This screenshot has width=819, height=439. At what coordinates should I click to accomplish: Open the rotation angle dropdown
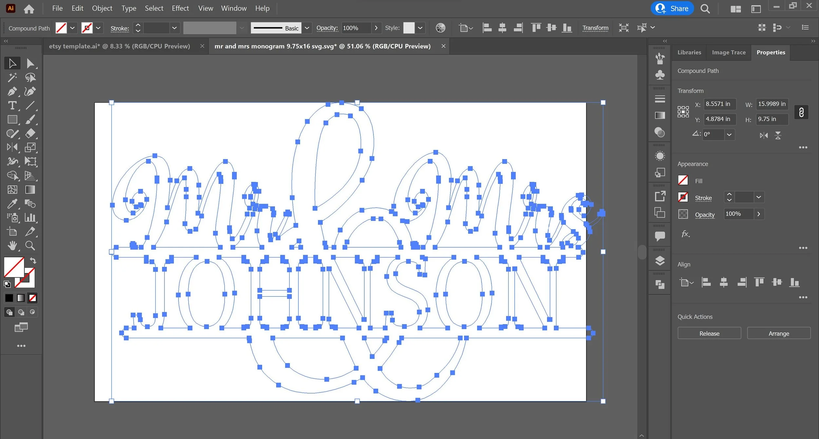pos(729,134)
